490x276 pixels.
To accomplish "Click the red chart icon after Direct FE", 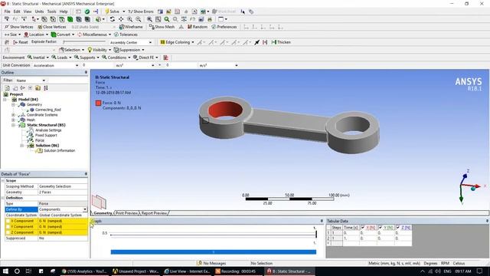I will 166,58.
